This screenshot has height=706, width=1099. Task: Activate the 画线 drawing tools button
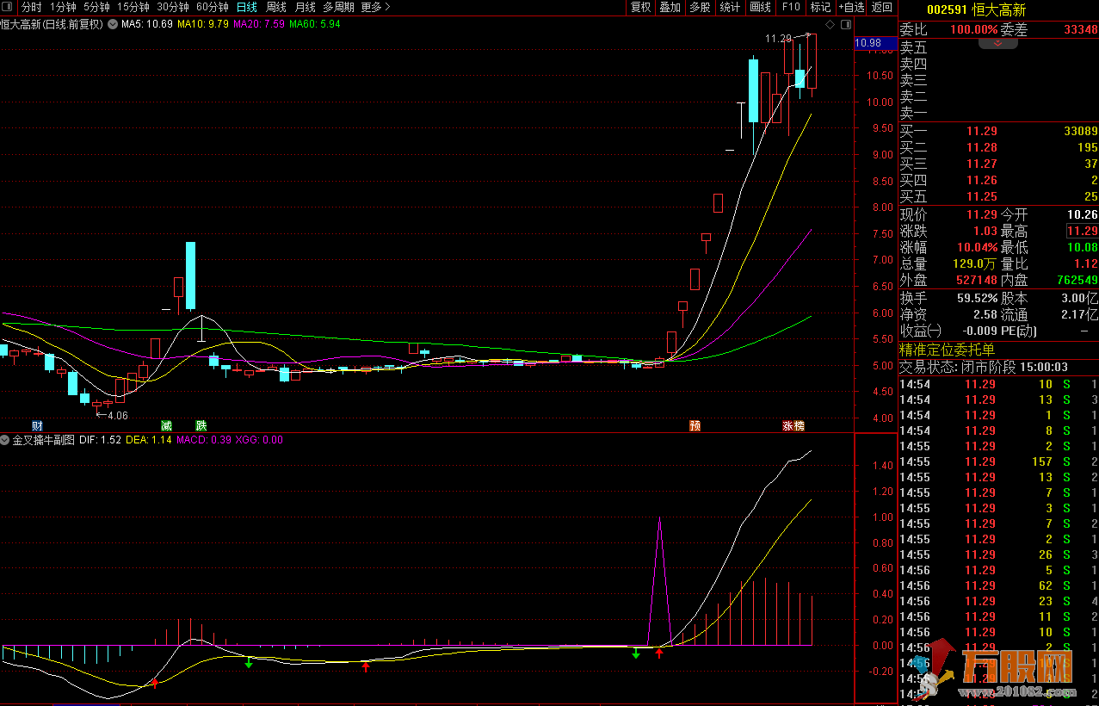[x=760, y=7]
